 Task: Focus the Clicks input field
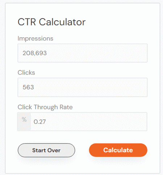[83, 87]
